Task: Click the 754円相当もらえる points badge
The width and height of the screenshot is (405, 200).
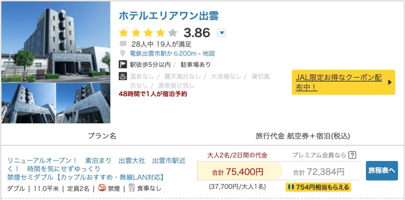Action: click(x=318, y=187)
